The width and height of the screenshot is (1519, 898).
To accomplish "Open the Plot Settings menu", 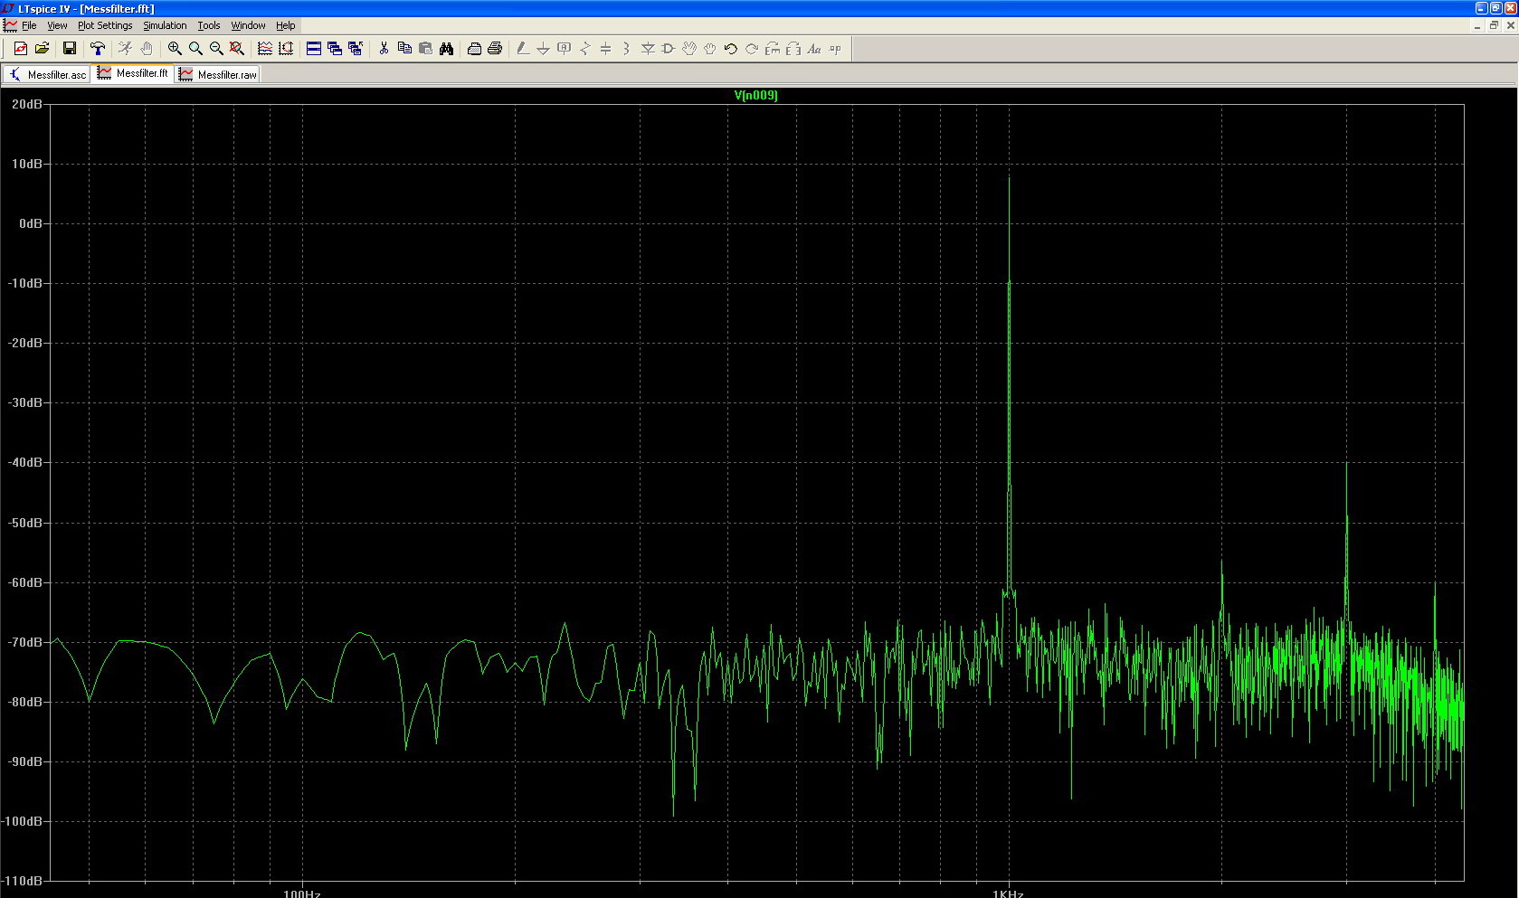I will (105, 25).
